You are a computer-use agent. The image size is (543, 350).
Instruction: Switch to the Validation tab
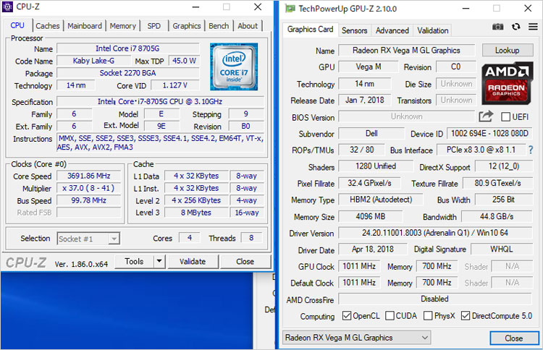point(432,30)
